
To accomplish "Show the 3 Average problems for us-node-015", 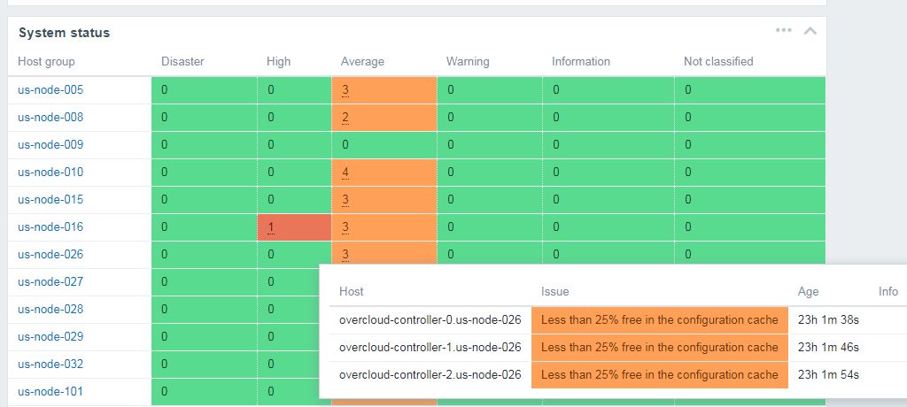I will click(x=345, y=200).
